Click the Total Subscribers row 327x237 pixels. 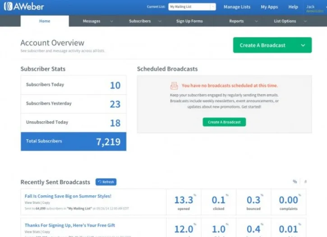[x=74, y=141]
